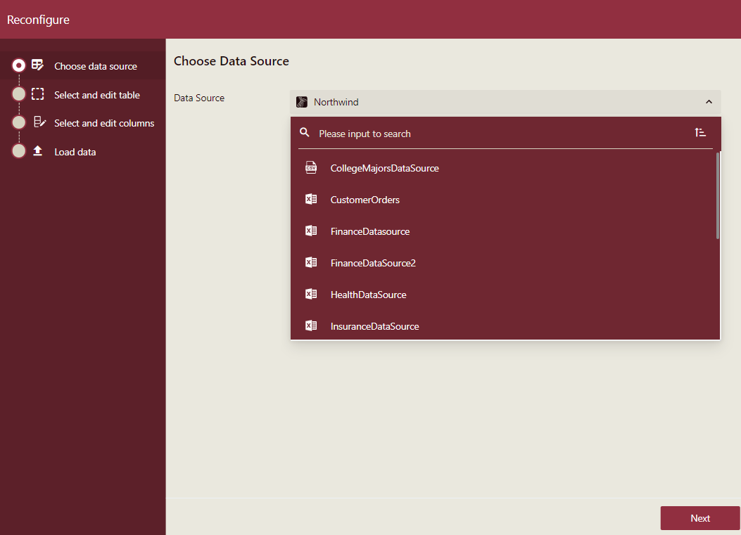Image resolution: width=741 pixels, height=535 pixels.
Task: Go to the Select and edit columns step
Action: 103,122
